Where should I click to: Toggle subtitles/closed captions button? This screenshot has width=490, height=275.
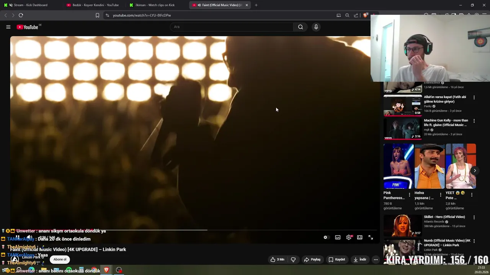pos(338,237)
